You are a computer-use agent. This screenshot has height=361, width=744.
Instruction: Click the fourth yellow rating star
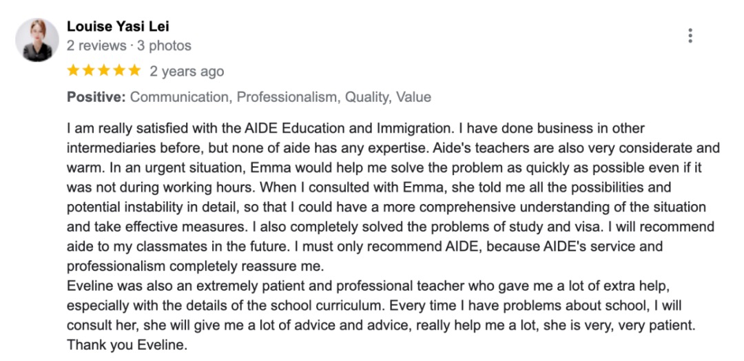[119, 70]
